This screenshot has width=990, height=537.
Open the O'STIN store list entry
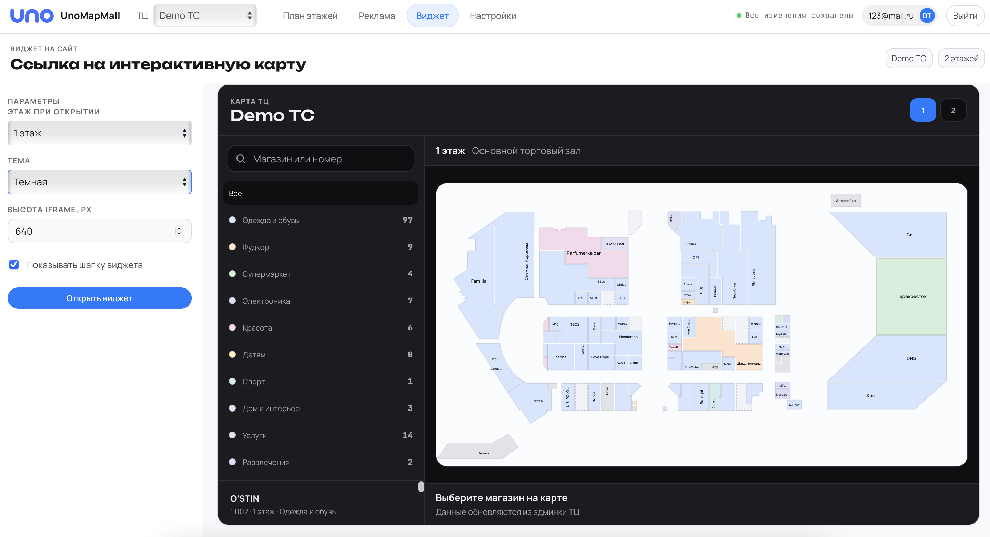[321, 504]
